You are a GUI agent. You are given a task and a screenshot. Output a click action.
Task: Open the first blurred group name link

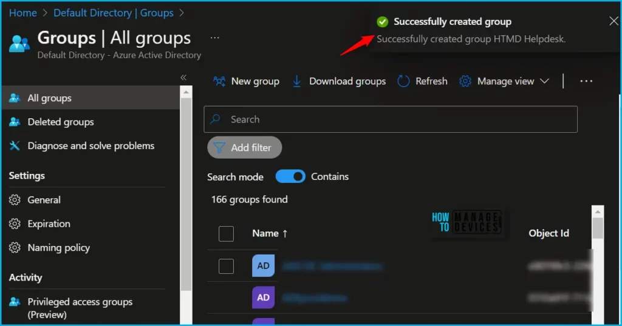point(332,266)
